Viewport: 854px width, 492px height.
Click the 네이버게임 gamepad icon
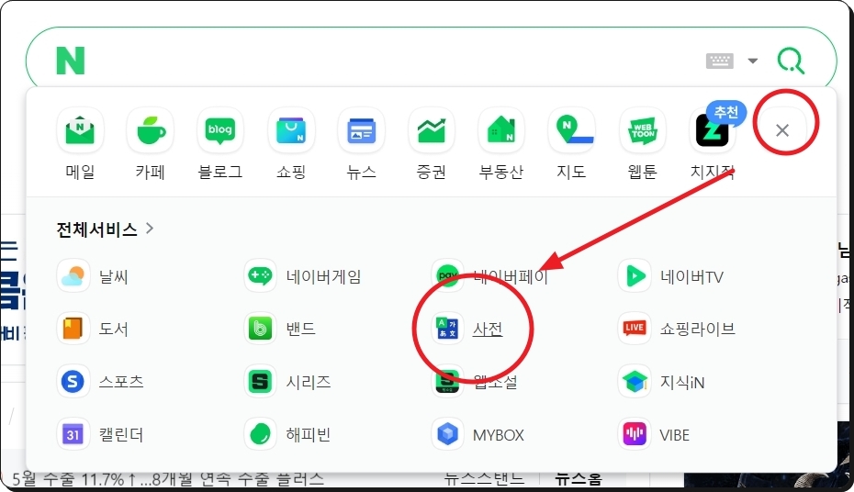[260, 276]
